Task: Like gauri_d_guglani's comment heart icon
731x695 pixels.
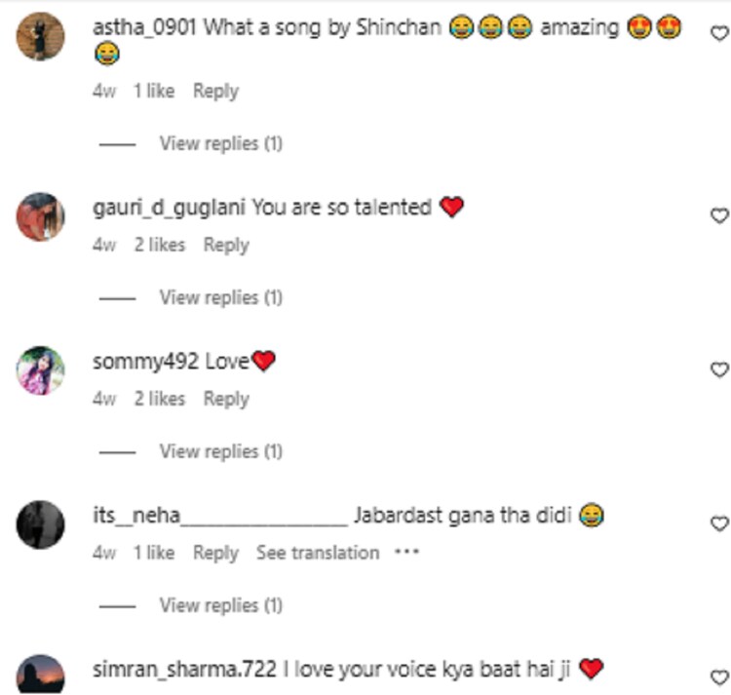Action: point(719,214)
